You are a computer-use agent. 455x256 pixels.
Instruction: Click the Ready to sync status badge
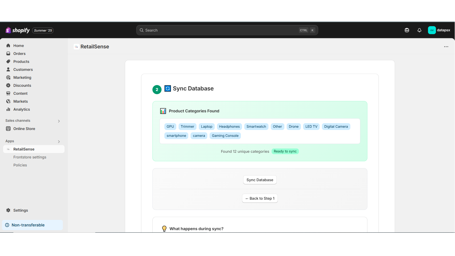pos(285,151)
